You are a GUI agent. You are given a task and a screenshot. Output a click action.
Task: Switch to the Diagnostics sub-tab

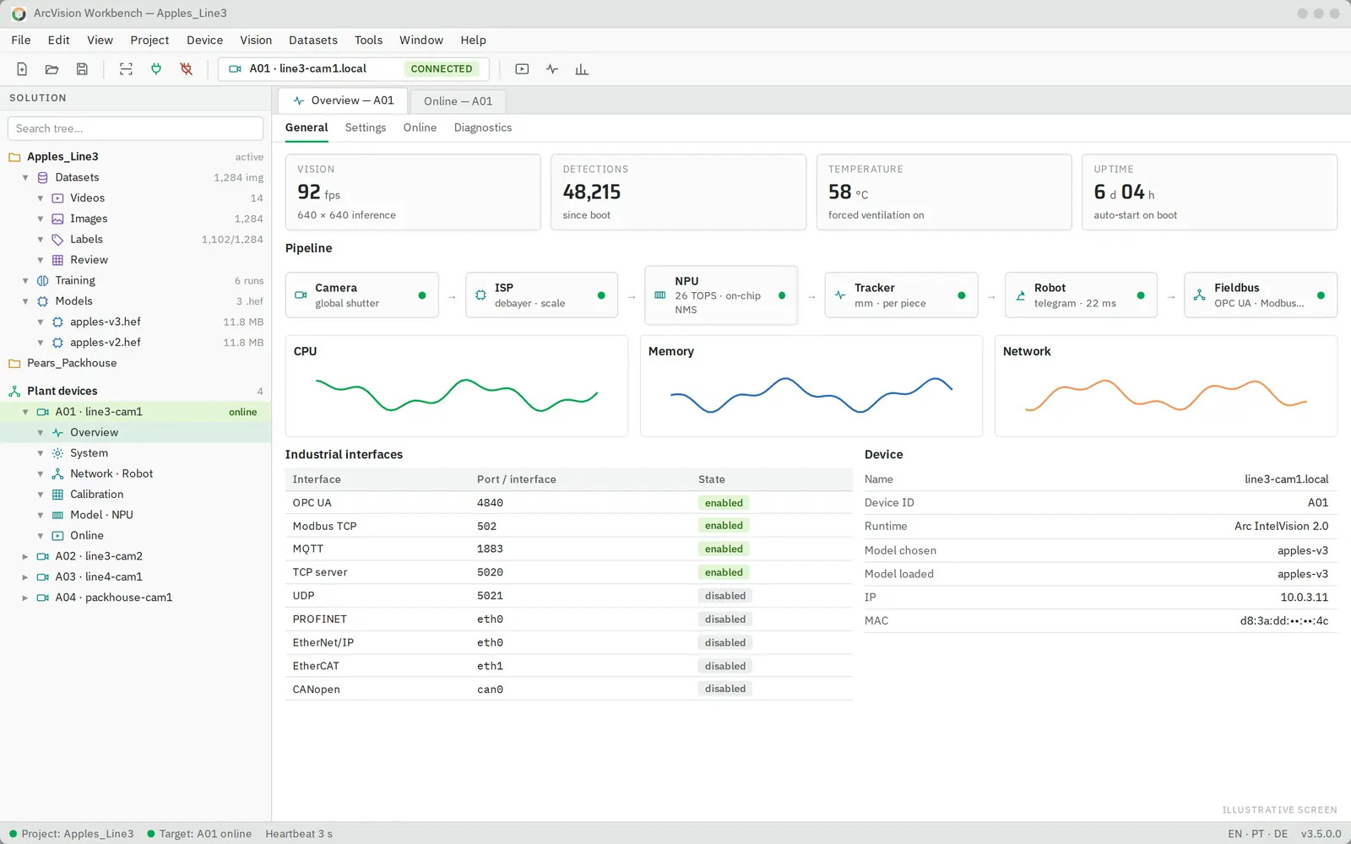pyautogui.click(x=483, y=127)
